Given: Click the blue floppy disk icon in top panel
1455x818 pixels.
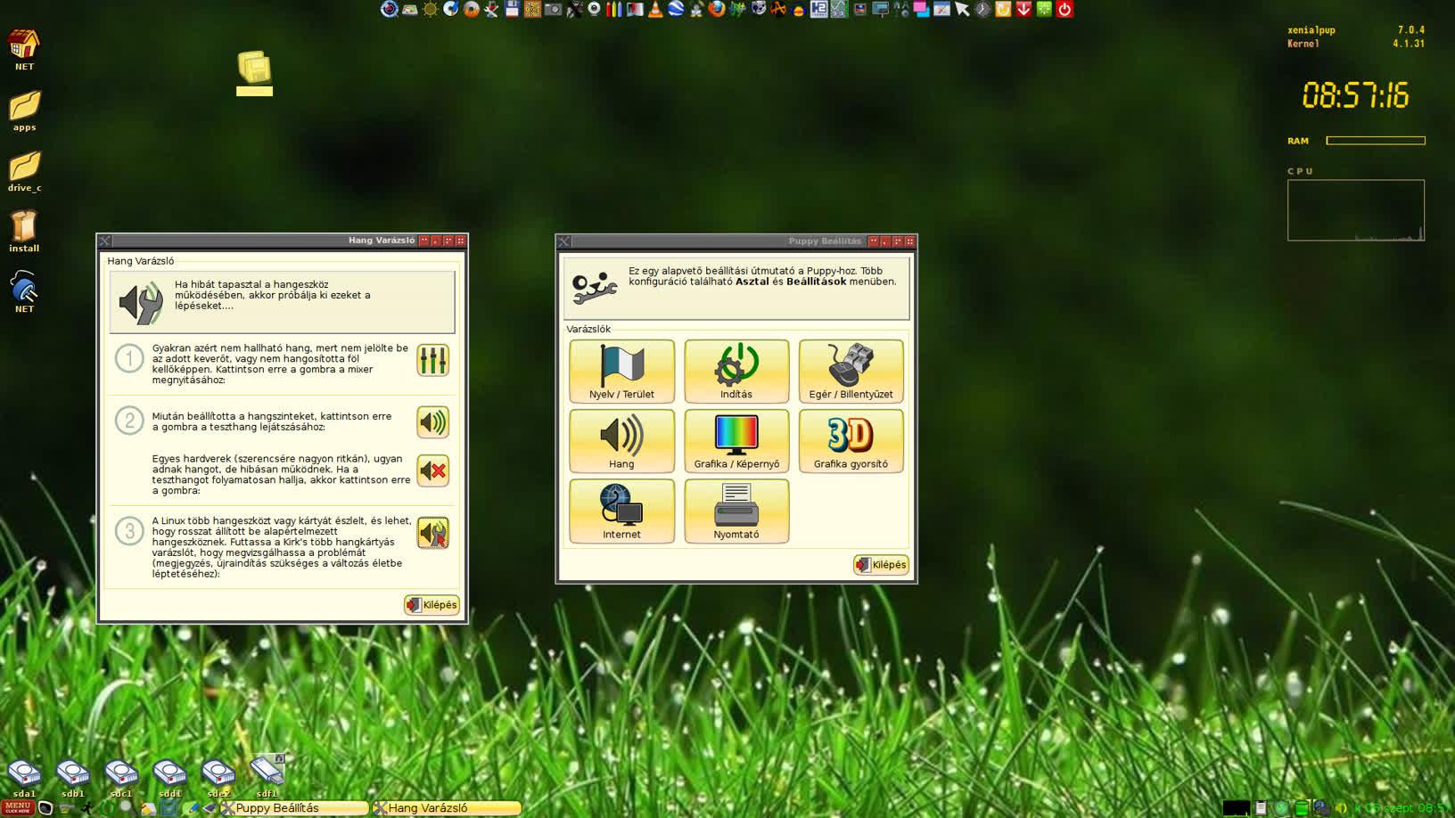Looking at the screenshot, I should tap(512, 9).
